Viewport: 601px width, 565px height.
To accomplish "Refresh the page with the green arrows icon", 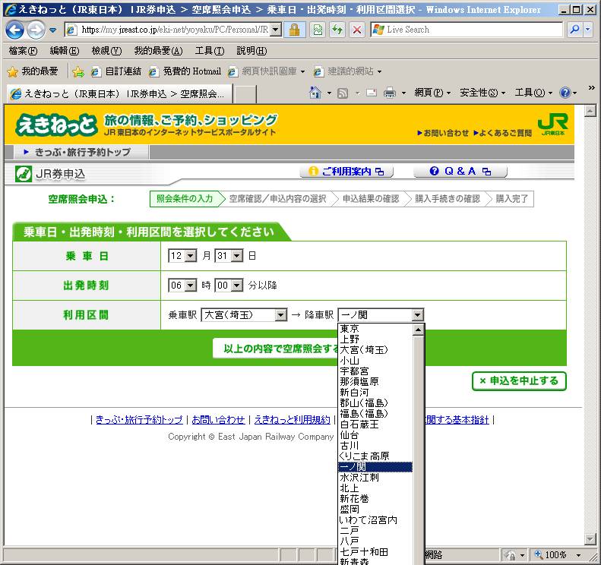I will [x=337, y=30].
